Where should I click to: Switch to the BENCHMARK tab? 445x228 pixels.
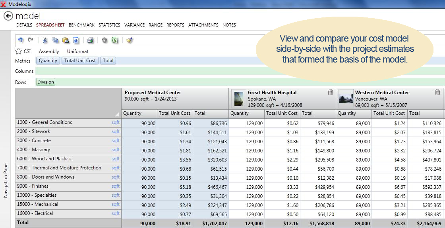click(81, 25)
